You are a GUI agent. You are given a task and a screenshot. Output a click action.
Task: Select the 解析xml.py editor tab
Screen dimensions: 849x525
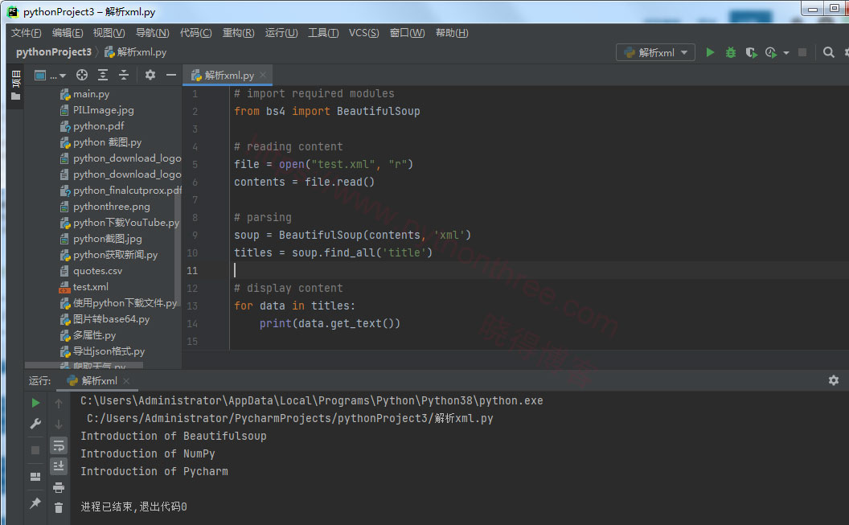coord(228,76)
